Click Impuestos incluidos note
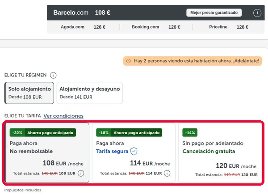 point(23,190)
